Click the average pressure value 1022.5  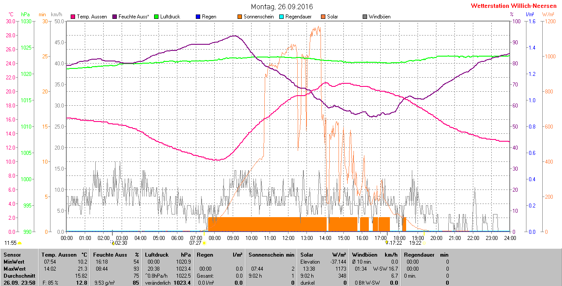[x=184, y=276]
